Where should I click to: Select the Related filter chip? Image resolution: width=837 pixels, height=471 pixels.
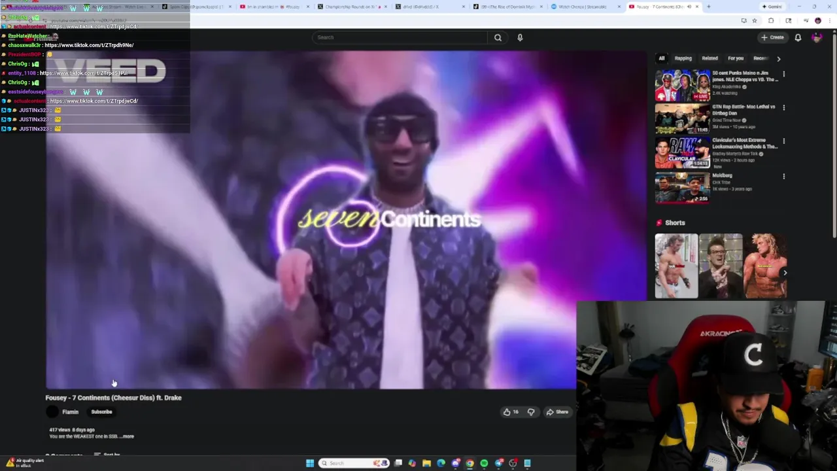709,58
